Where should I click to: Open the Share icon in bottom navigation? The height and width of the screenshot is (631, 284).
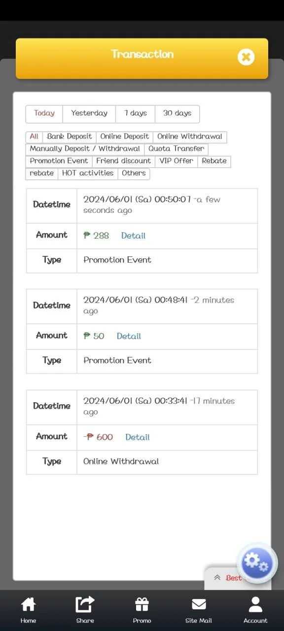pyautogui.click(x=85, y=604)
